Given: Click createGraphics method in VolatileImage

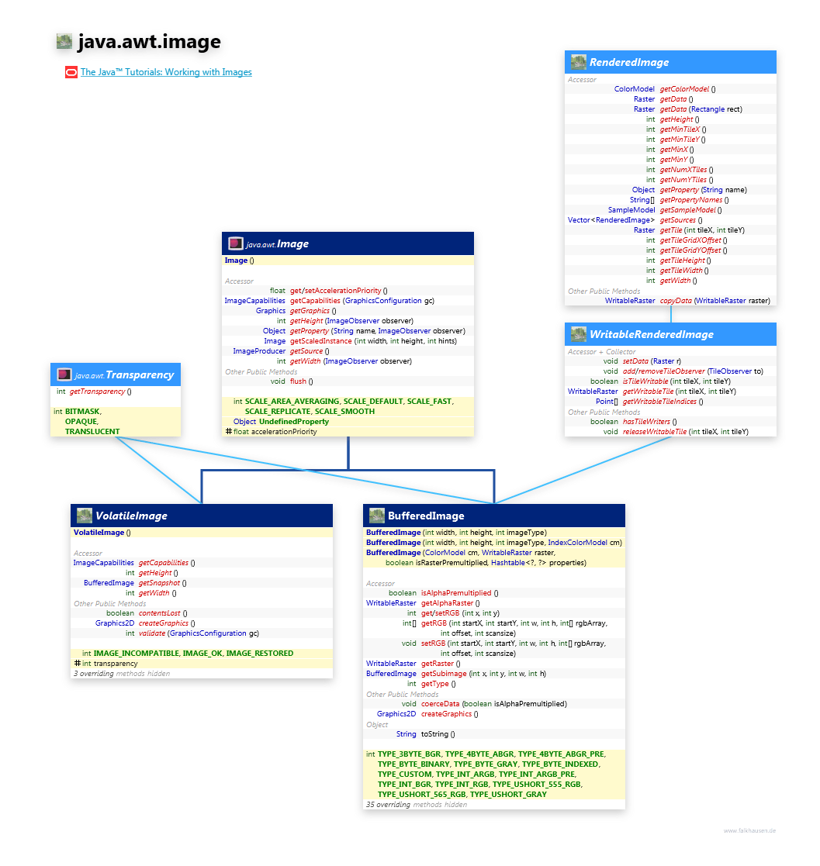Looking at the screenshot, I should coord(164,623).
